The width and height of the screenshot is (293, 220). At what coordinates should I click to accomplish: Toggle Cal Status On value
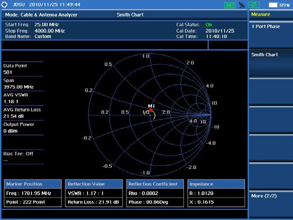click(x=209, y=25)
